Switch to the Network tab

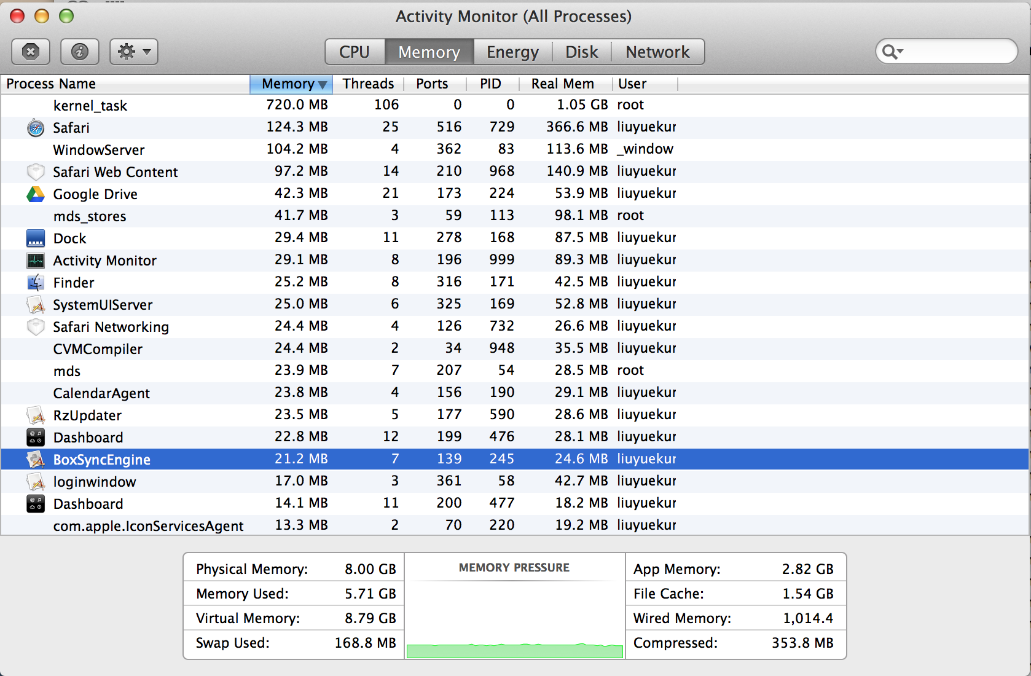658,52
